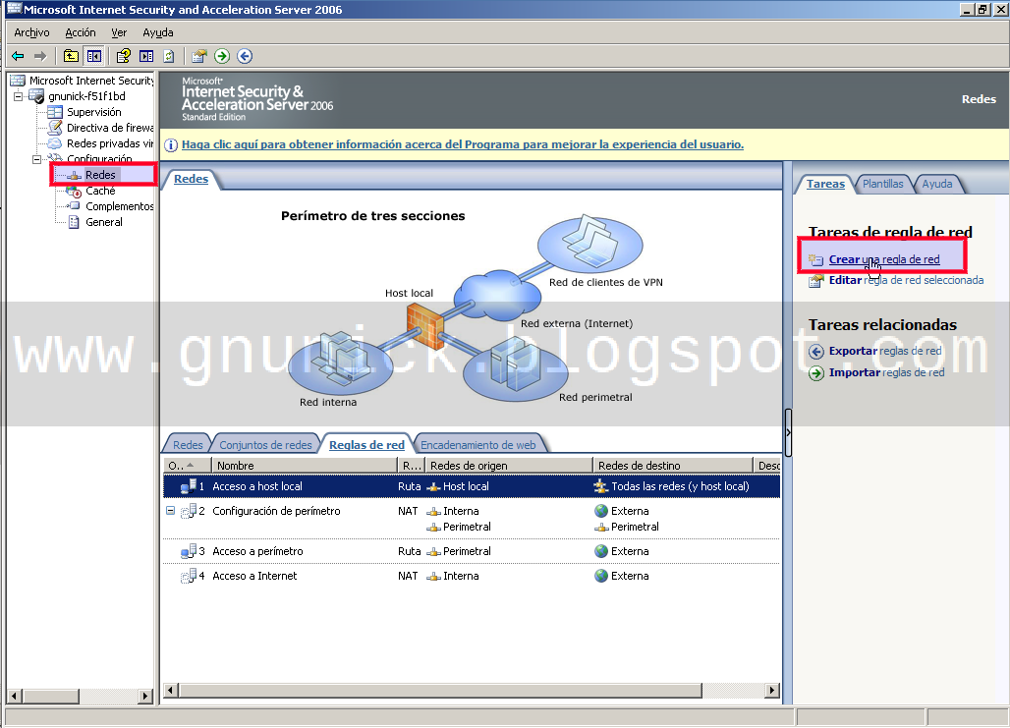1010x728 pixels.
Task: Click the Refresh toolbar icon
Action: pos(169,57)
